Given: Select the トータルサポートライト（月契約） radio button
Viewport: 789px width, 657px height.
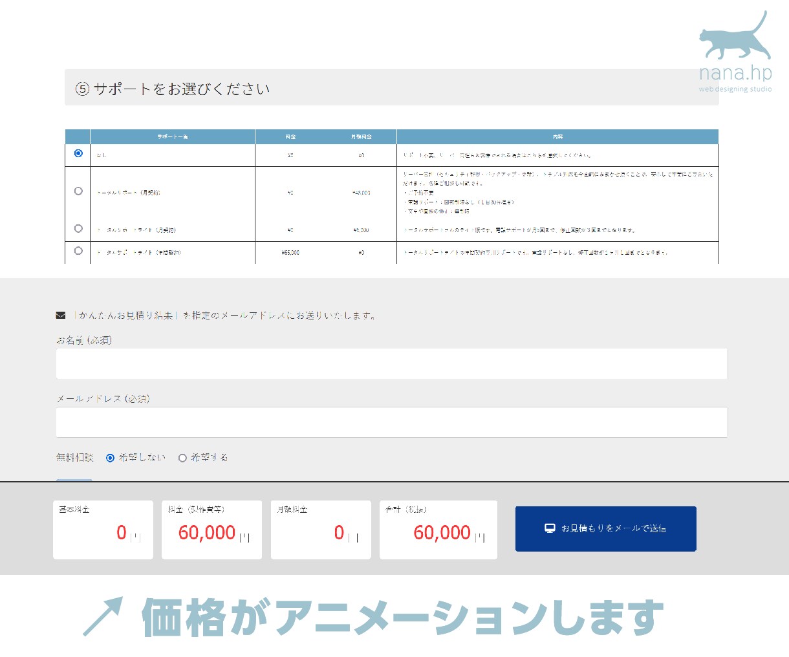Looking at the screenshot, I should click(78, 228).
